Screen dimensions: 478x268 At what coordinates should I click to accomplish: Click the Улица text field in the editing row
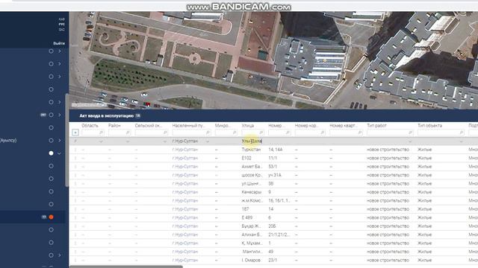coord(252,141)
